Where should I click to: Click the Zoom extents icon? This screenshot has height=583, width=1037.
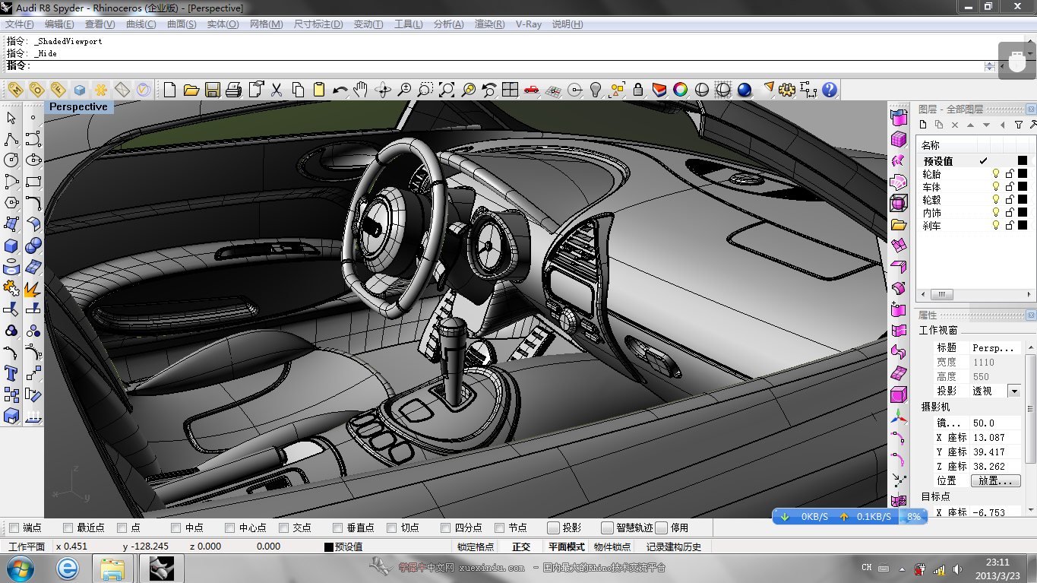(x=447, y=90)
